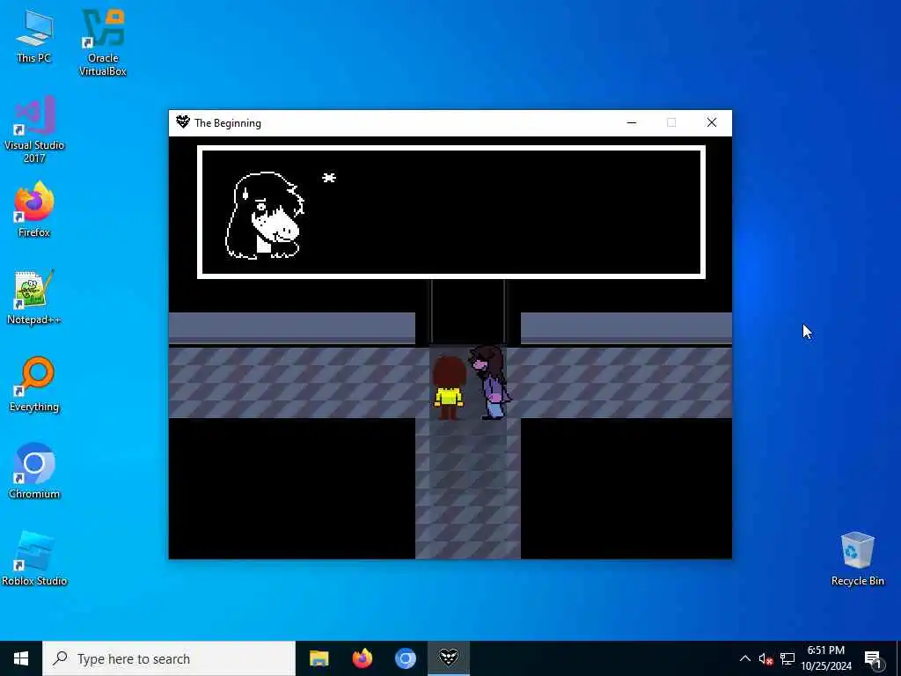The image size is (901, 676).
Task: Click the heart icon in the game title bar
Action: (x=183, y=121)
